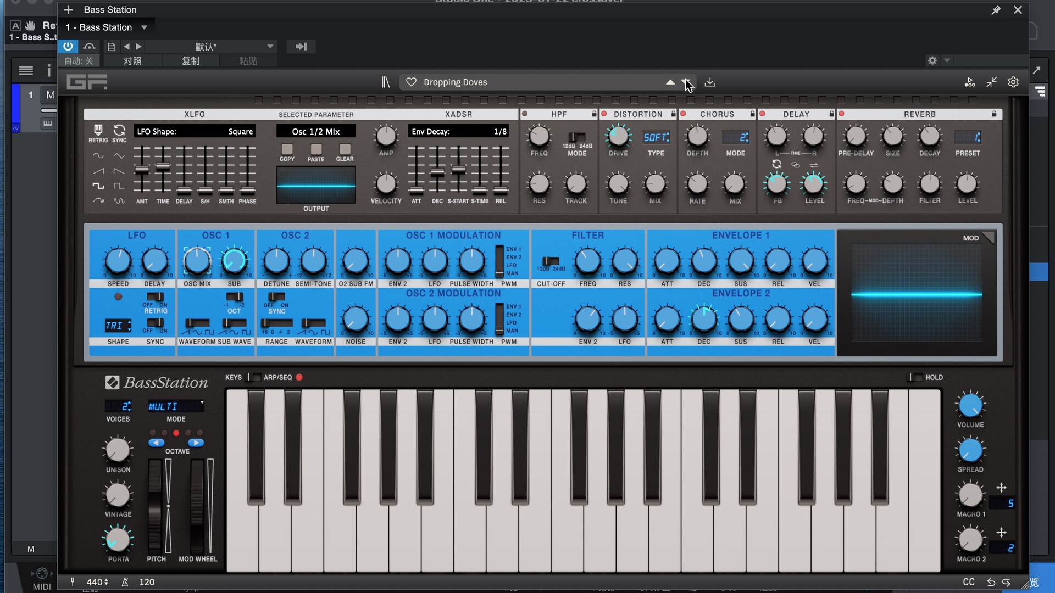
Task: Toggle the Distortion effect enable LED
Action: [604, 114]
